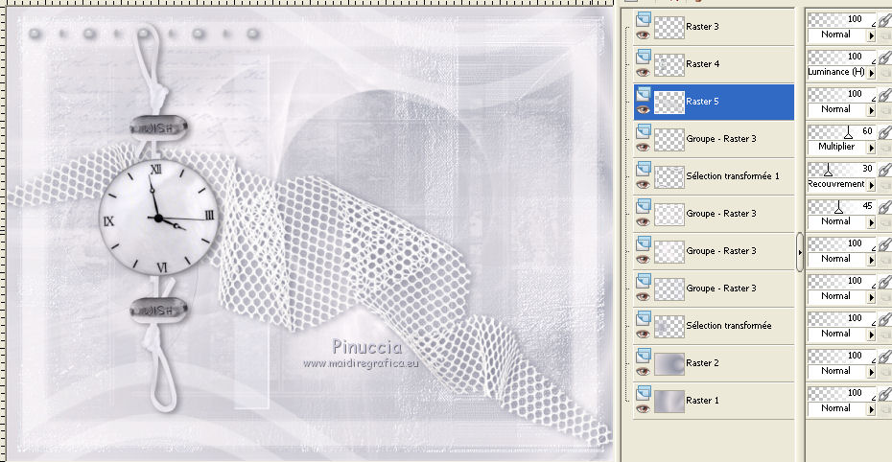
Task: Toggle link icon on the Multiplier layer row
Action: tap(884, 134)
